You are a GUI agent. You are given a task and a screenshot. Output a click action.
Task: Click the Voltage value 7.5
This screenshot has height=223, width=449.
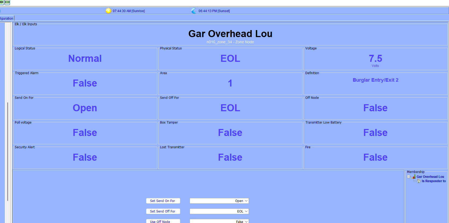click(x=375, y=58)
